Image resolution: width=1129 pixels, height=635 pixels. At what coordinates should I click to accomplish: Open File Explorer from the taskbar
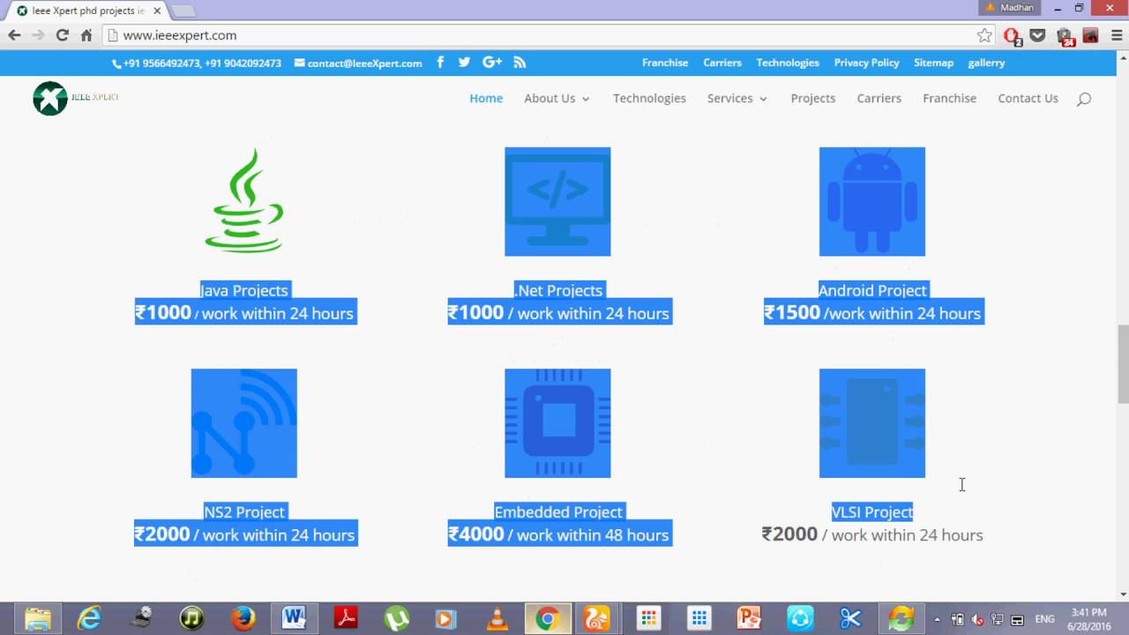coord(38,618)
